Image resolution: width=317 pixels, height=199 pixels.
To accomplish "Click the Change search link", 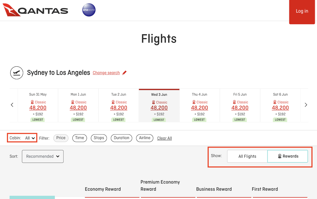I will click(106, 73).
